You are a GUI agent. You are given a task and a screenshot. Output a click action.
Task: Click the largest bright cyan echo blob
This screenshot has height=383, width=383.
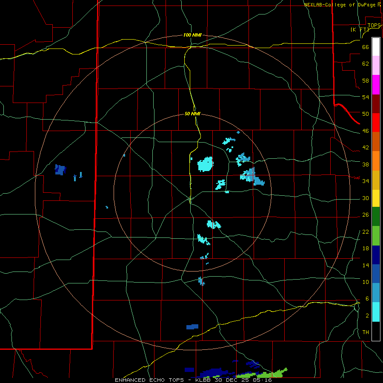(x=205, y=164)
